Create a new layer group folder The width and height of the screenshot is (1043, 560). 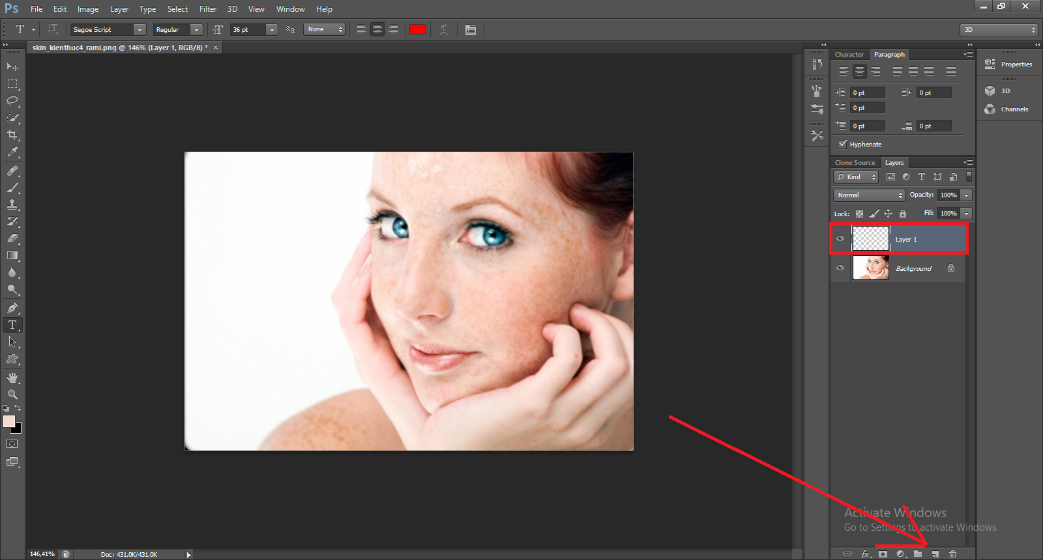click(x=918, y=554)
